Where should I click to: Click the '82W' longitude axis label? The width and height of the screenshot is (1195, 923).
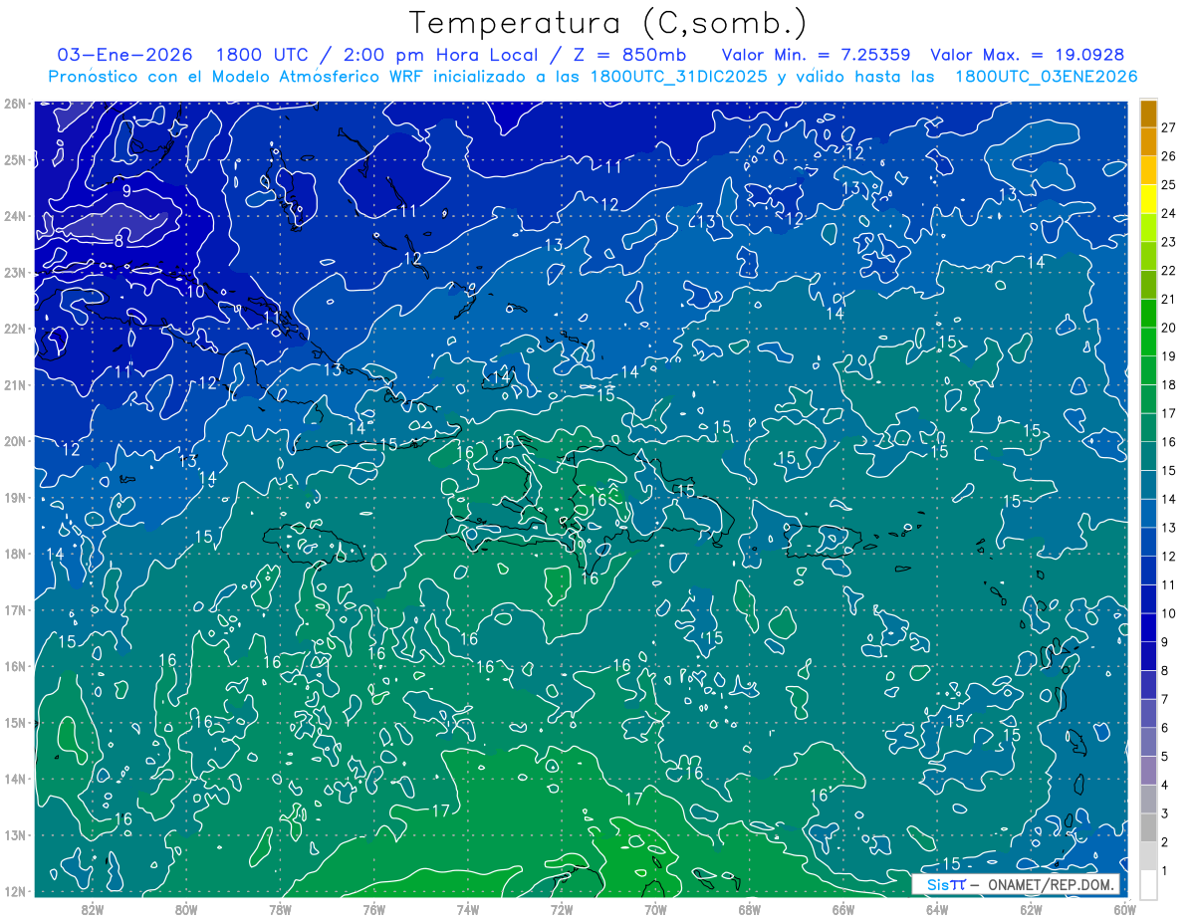point(93,909)
